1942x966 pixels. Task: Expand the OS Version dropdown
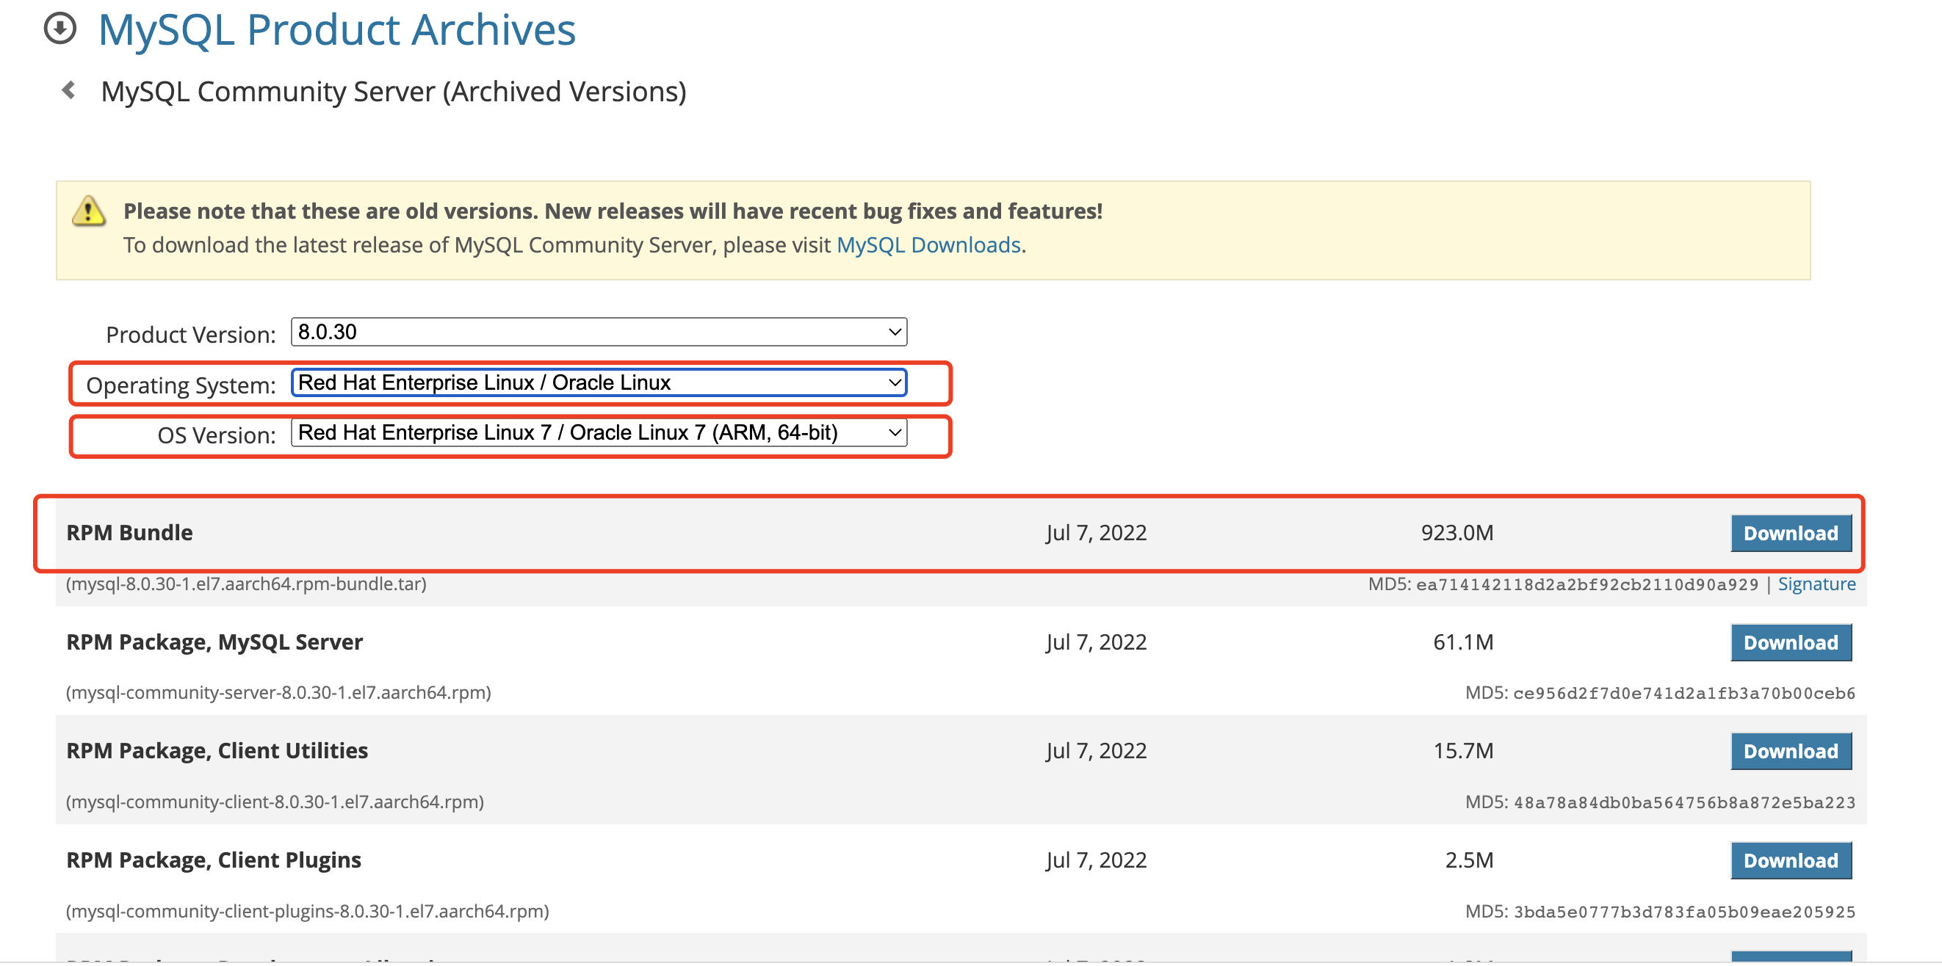coord(599,433)
